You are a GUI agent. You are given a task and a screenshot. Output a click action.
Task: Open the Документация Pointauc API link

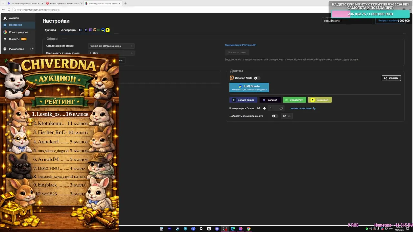240,45
